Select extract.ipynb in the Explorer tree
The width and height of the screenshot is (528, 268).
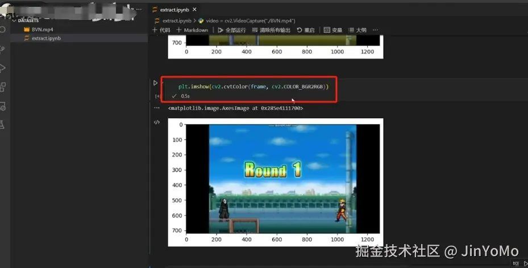pos(46,38)
